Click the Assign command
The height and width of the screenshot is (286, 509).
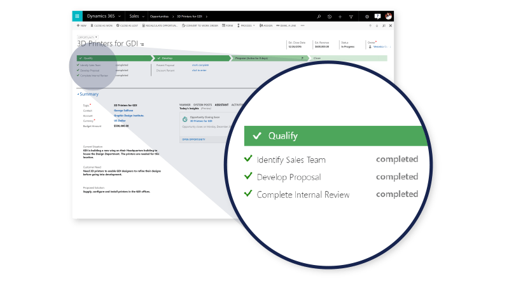click(x=266, y=25)
